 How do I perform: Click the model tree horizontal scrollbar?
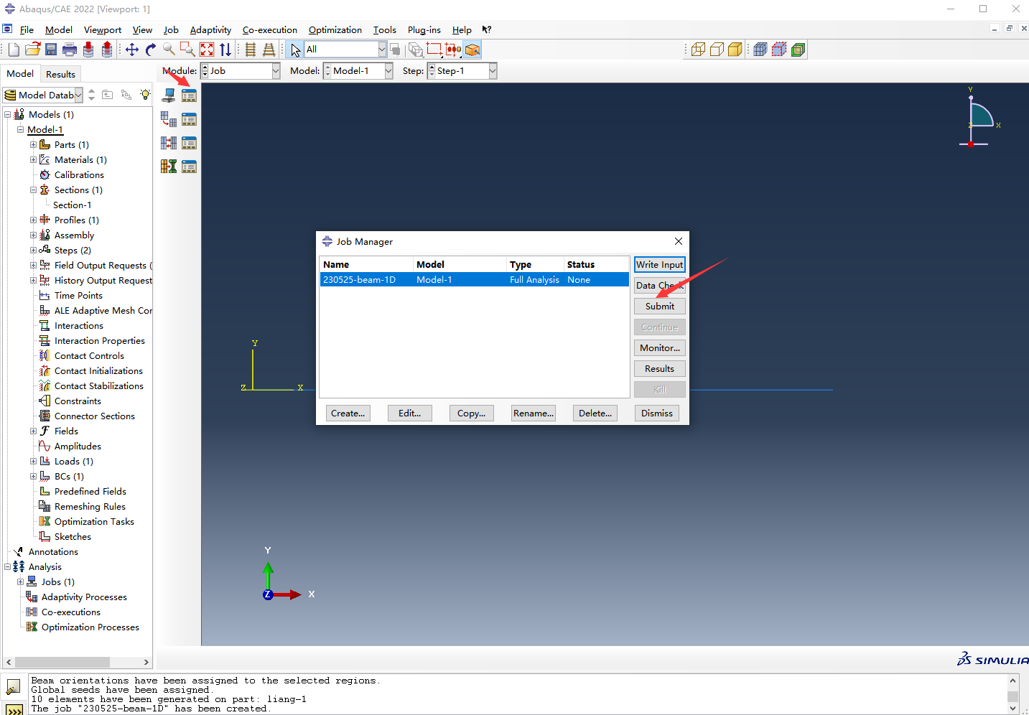click(62, 662)
